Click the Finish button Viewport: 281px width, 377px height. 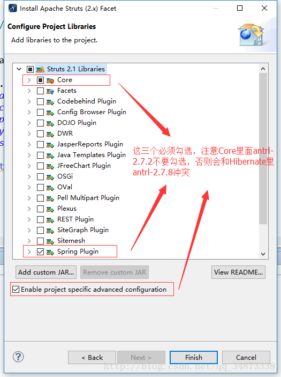pos(194,358)
